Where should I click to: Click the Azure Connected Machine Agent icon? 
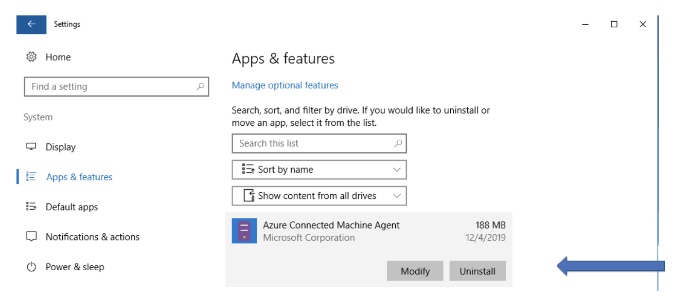(x=244, y=231)
